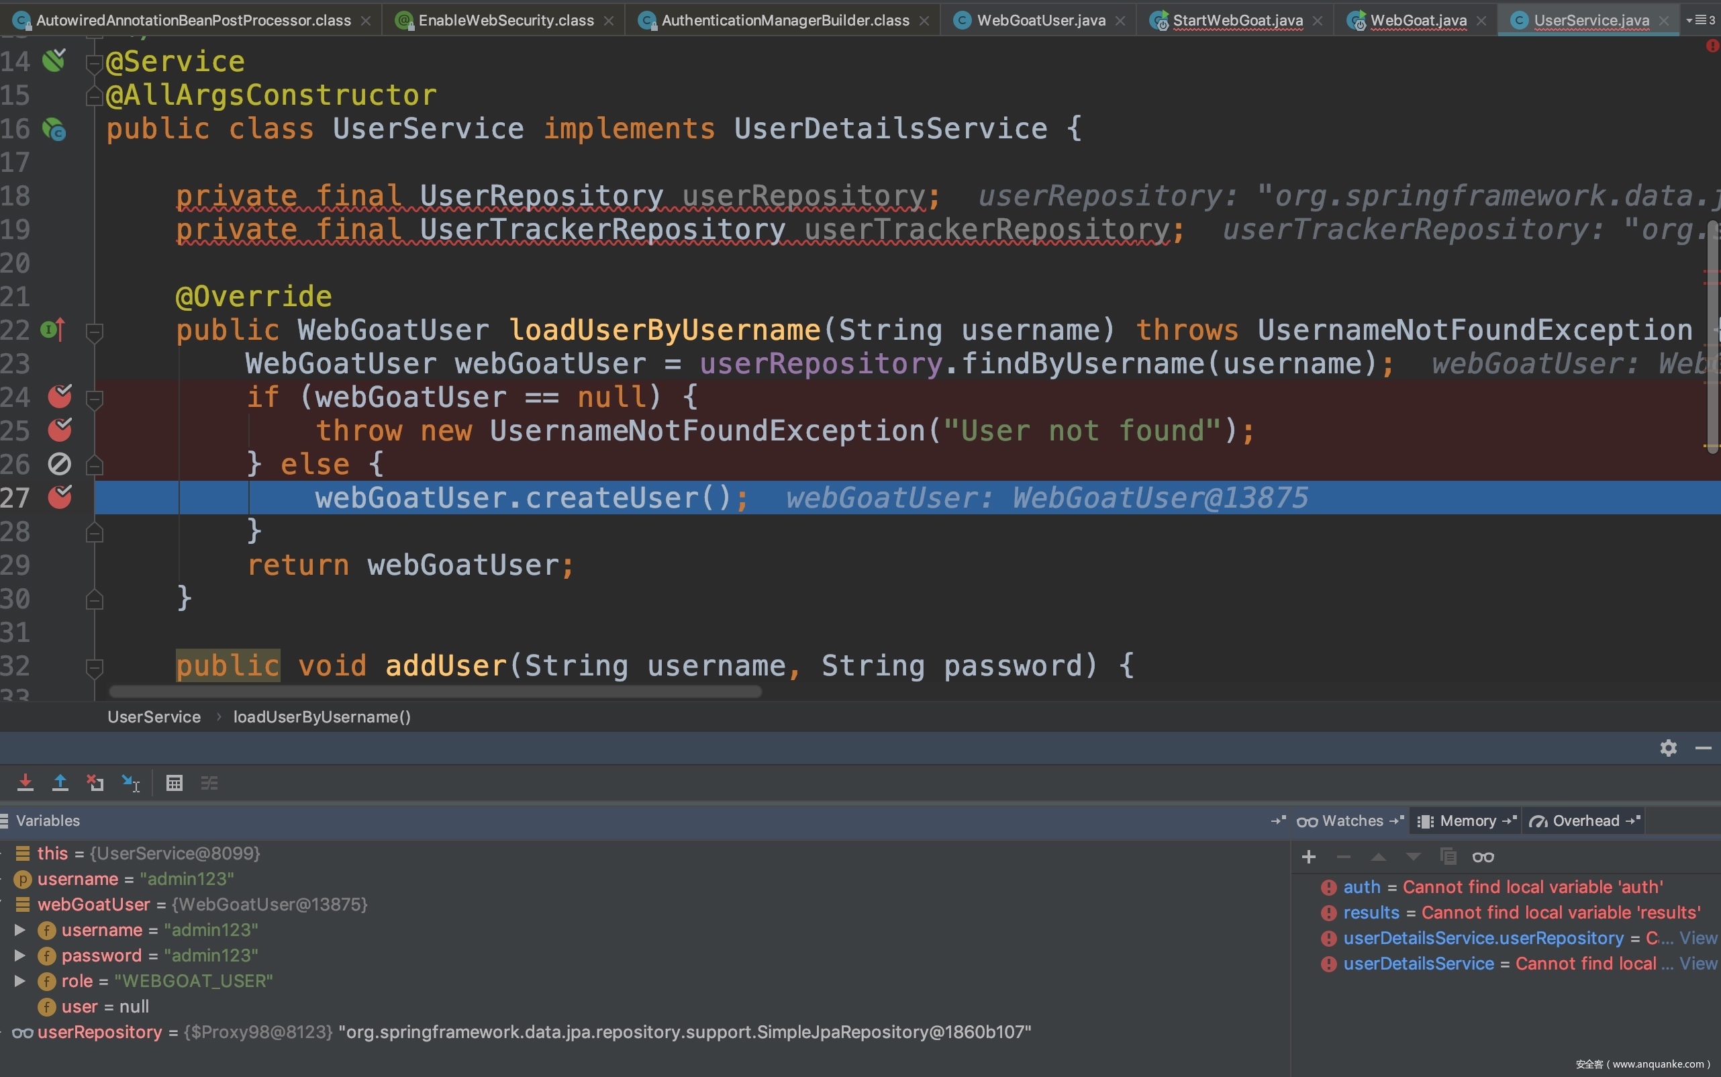The height and width of the screenshot is (1077, 1721).
Task: Switch to the Overhead tab
Action: coord(1584,821)
